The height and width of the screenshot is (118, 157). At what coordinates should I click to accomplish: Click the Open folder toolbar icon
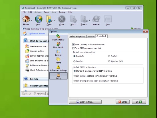click(49, 19)
